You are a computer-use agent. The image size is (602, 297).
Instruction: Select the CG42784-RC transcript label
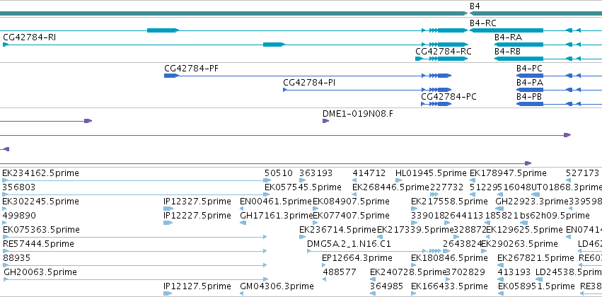pyautogui.click(x=444, y=52)
